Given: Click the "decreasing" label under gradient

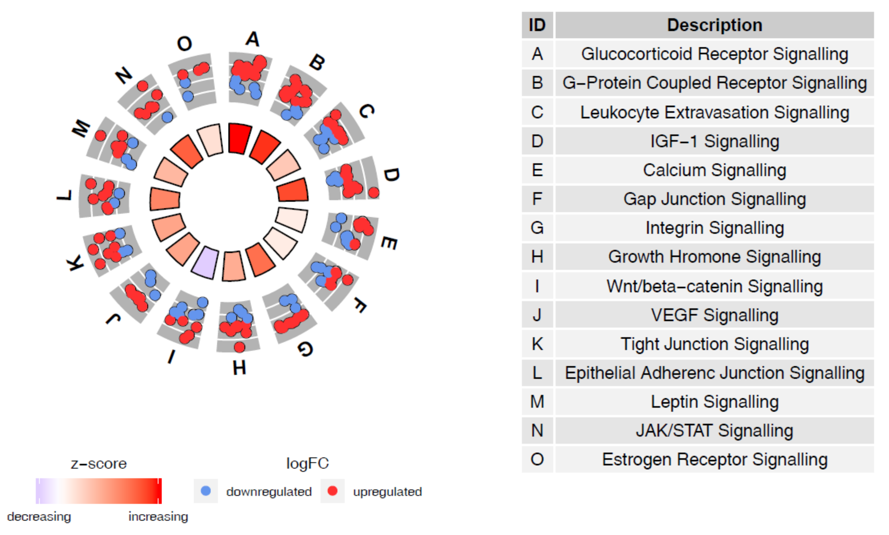Looking at the screenshot, I should point(39,517).
